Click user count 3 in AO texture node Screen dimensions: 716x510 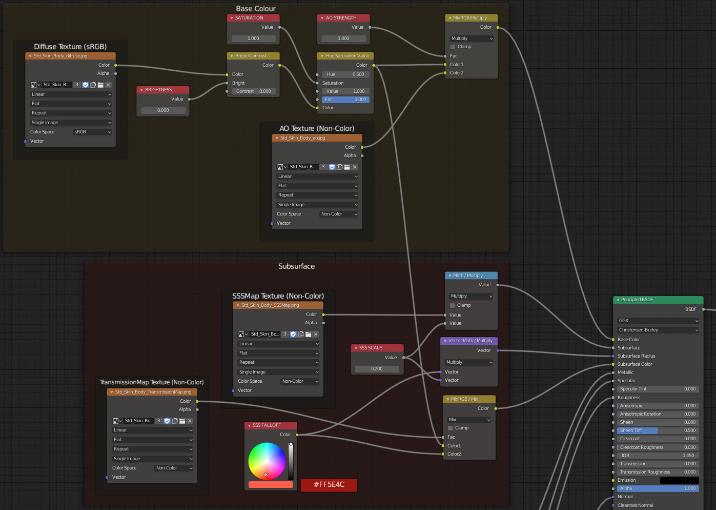(323, 167)
